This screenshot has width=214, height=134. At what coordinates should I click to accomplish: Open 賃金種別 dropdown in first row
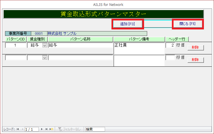click(44, 45)
